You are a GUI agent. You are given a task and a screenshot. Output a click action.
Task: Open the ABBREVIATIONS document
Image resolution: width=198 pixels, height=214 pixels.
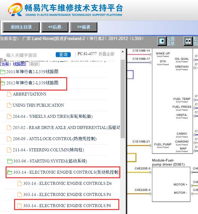pyautogui.click(x=30, y=94)
